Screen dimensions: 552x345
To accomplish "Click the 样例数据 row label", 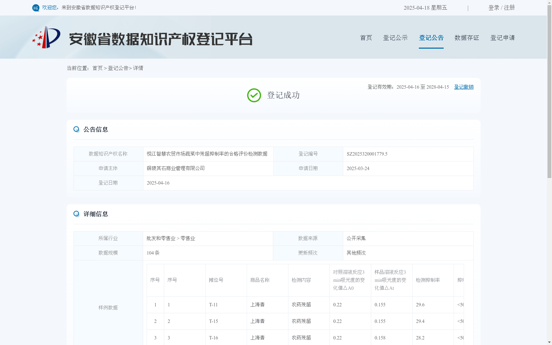I will (108, 308).
